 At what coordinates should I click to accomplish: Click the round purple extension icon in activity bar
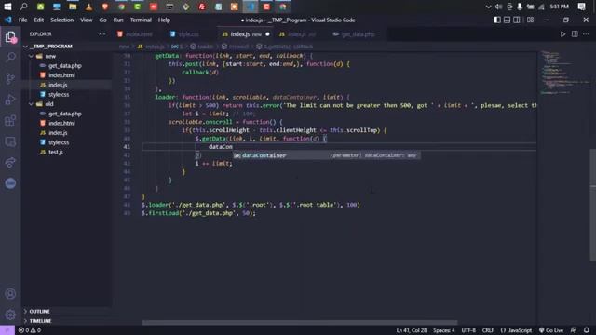pos(10,183)
